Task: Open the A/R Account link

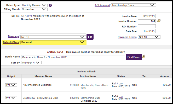Action: [102, 5]
